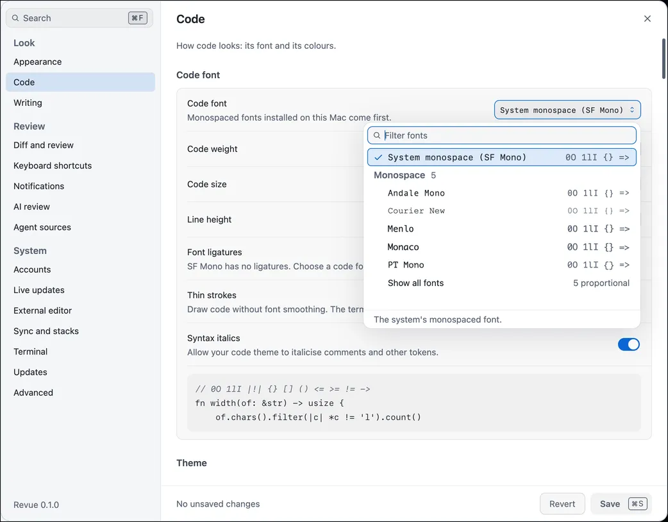Open Appearance settings
This screenshot has width=668, height=522.
click(80, 62)
